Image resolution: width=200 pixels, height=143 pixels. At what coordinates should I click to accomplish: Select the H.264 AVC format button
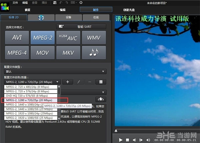click(68, 37)
